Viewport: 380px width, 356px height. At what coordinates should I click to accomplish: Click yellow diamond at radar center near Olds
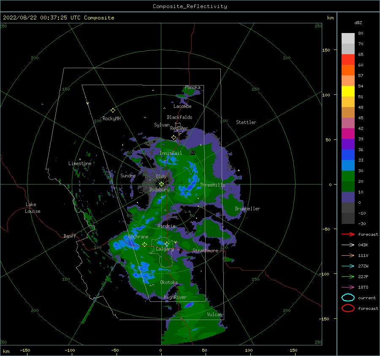(x=161, y=184)
